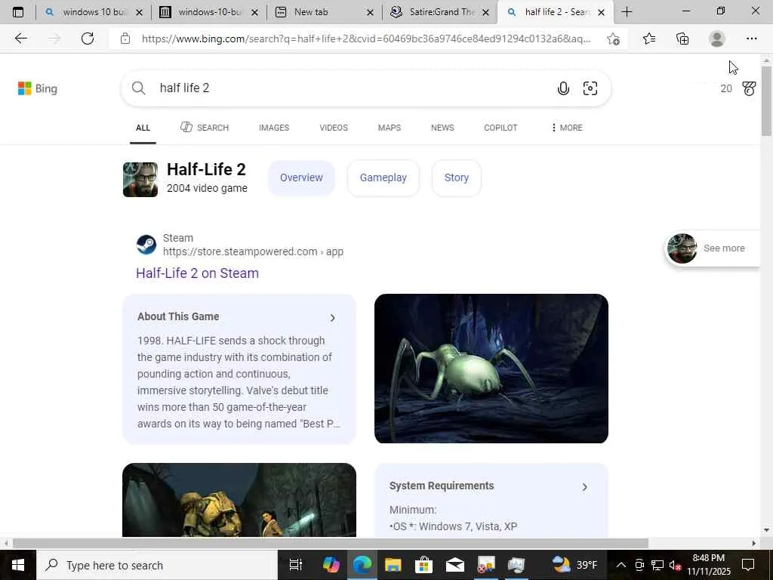Viewport: 773px width, 580px height.
Task: Close the half life 2 search tab
Action: point(601,12)
